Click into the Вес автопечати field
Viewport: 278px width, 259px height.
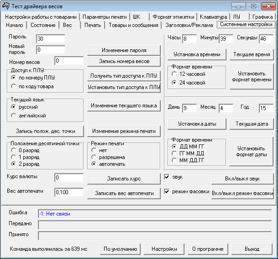[69, 192]
